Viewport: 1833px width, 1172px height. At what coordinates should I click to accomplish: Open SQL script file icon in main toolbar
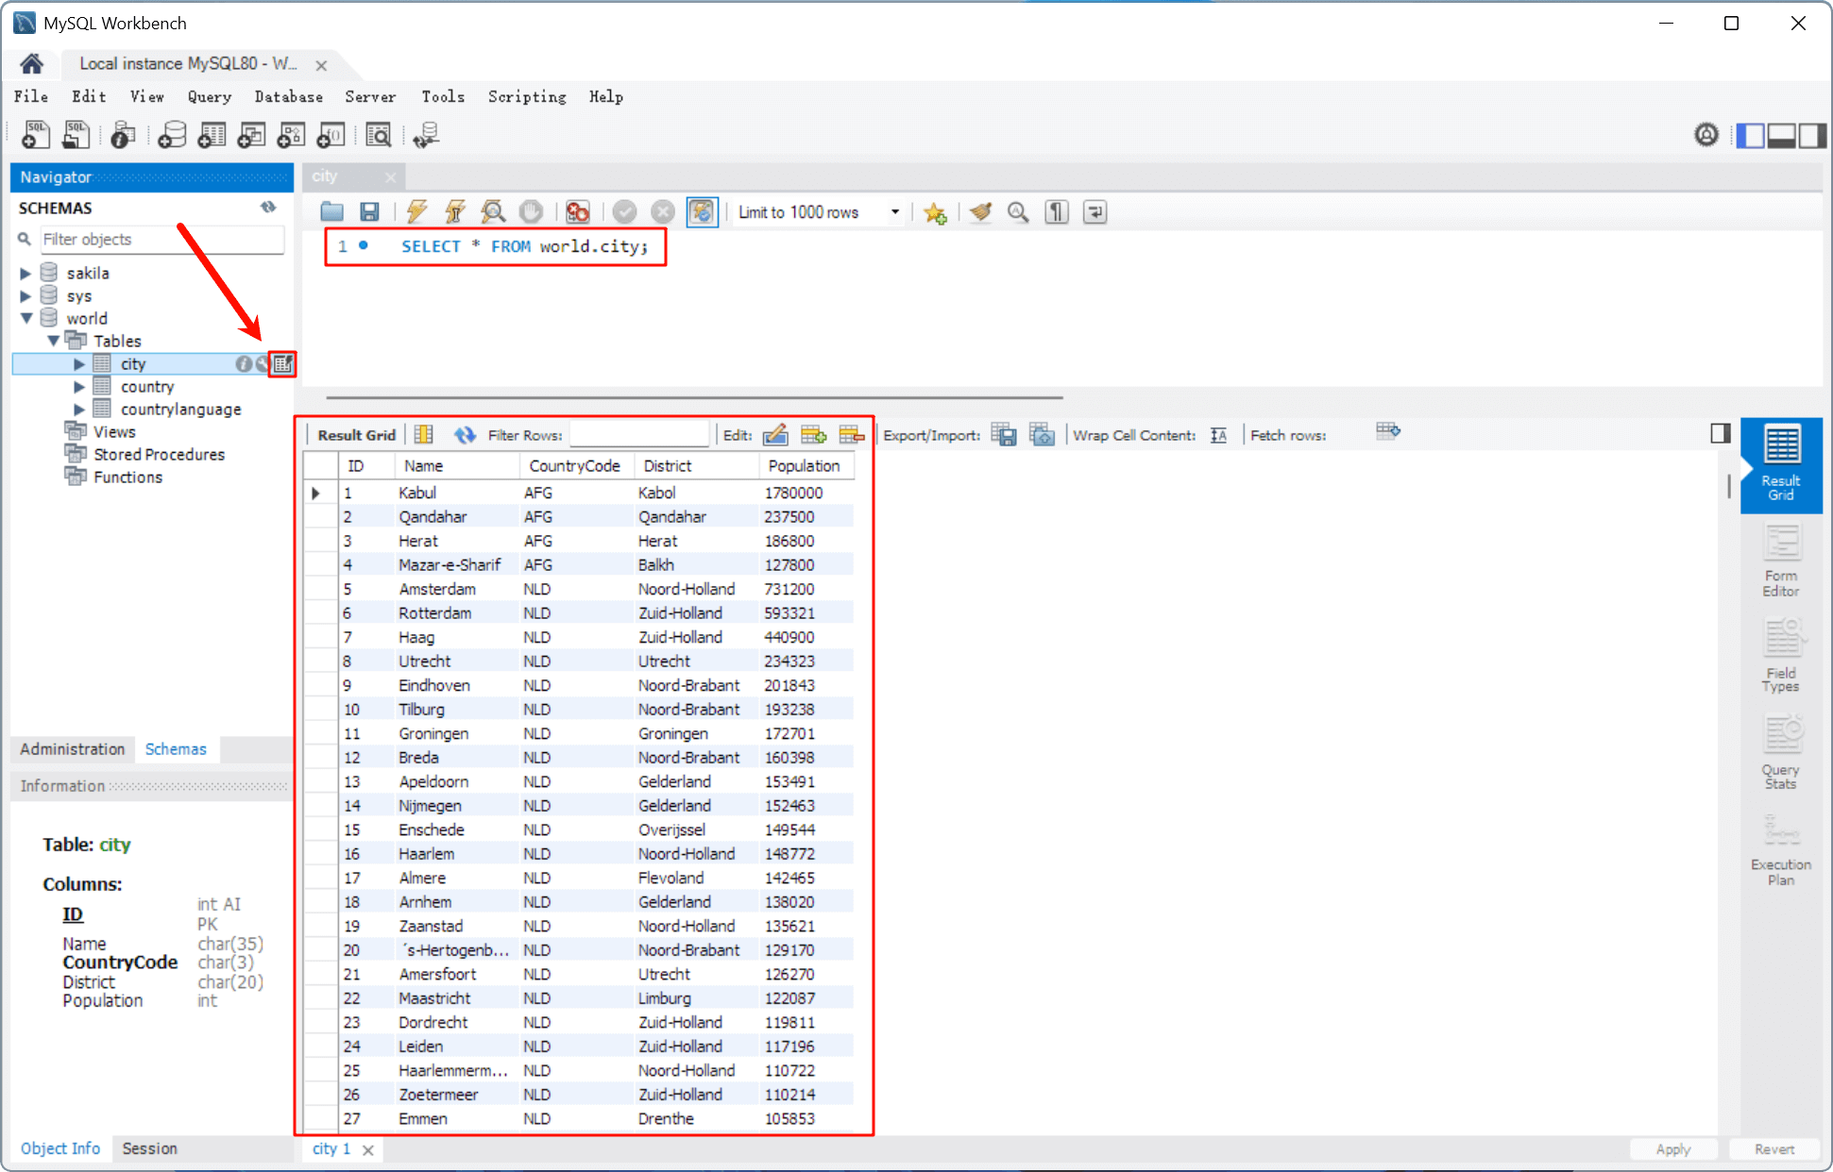pos(76,135)
